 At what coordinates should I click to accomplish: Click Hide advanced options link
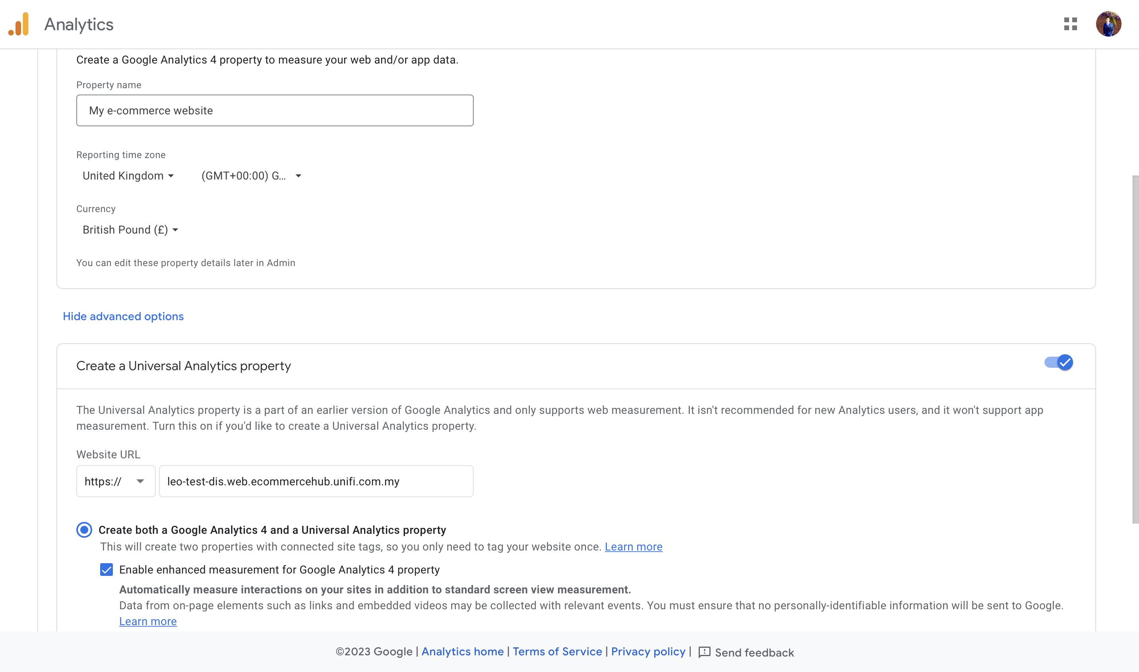tap(123, 316)
